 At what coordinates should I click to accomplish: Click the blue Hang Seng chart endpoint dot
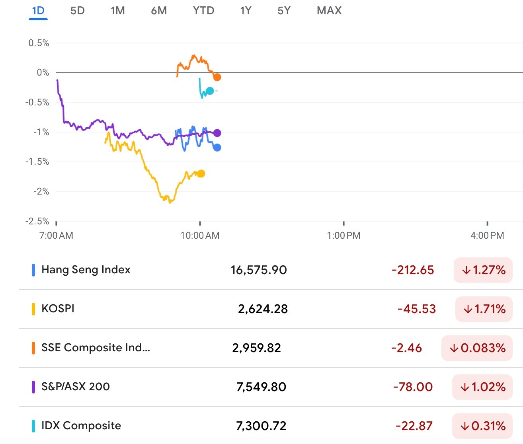click(x=217, y=148)
